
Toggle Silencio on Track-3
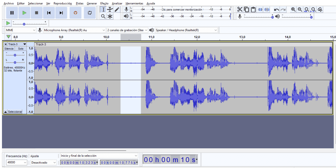pos(9,49)
